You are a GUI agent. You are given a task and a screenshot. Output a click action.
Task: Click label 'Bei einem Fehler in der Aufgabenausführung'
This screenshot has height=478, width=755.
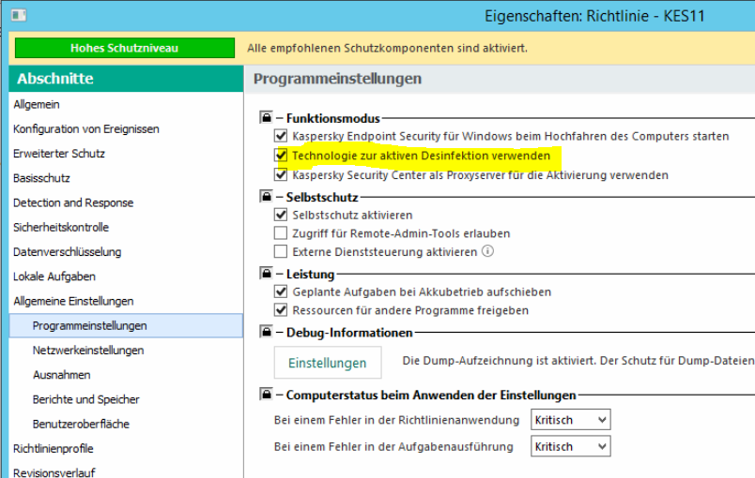(x=393, y=447)
